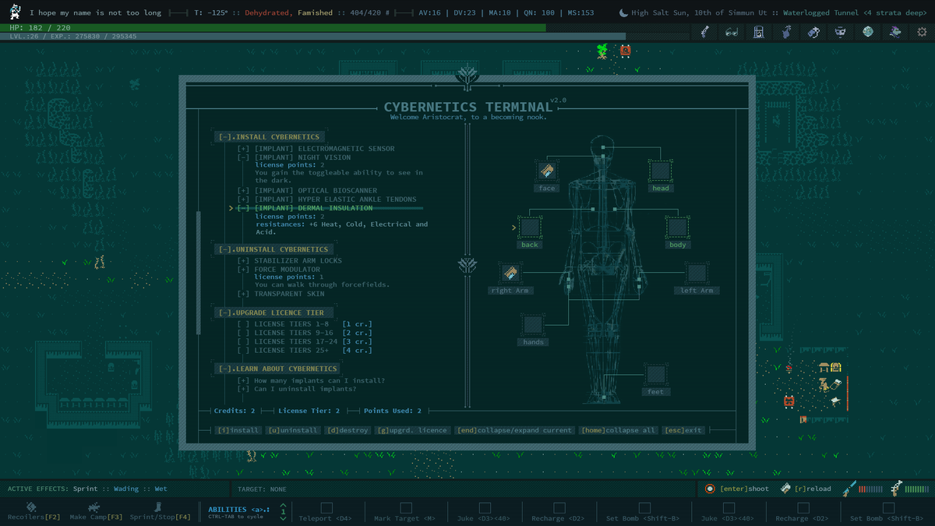The image size is (935, 526).
Task: Click the [g]upgrd. licence button
Action: pos(412,430)
